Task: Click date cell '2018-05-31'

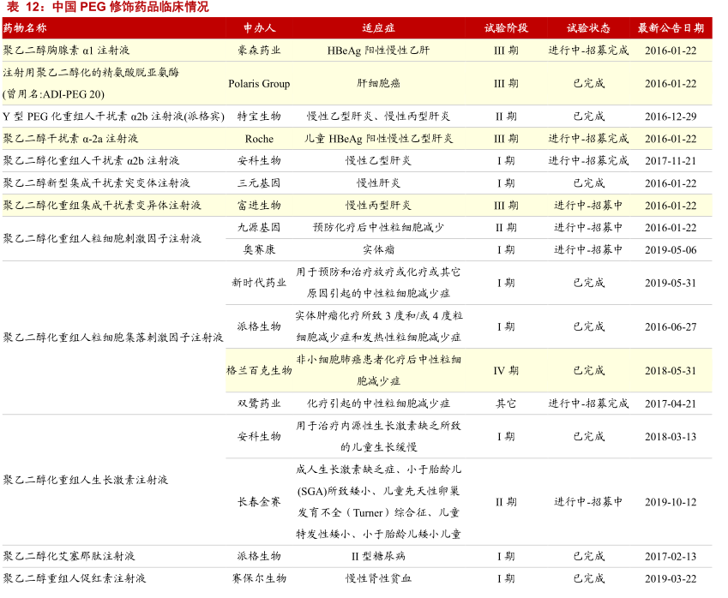Action: click(x=671, y=370)
